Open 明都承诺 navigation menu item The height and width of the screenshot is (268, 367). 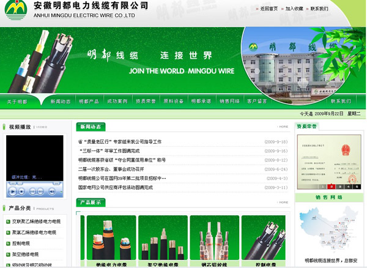pos(201,102)
